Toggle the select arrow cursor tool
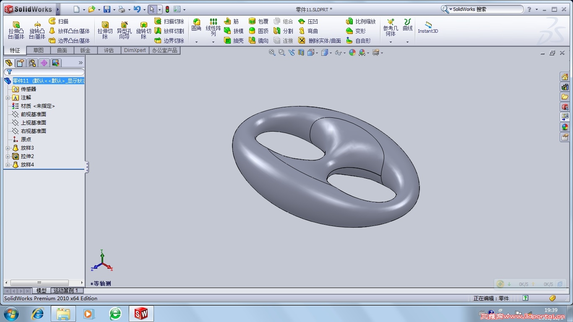The image size is (573, 322). (x=153, y=9)
